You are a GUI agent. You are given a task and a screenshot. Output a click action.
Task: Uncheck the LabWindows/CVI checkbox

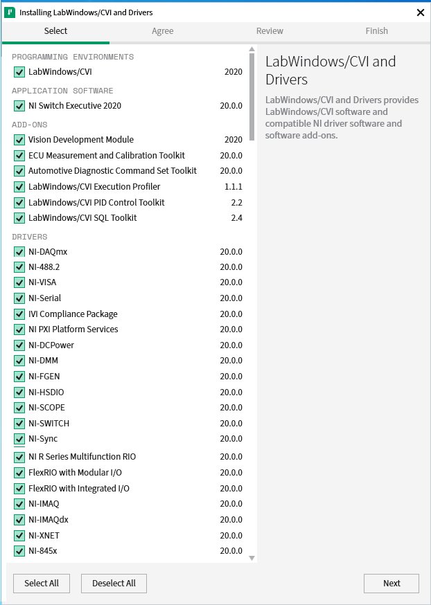(19, 72)
